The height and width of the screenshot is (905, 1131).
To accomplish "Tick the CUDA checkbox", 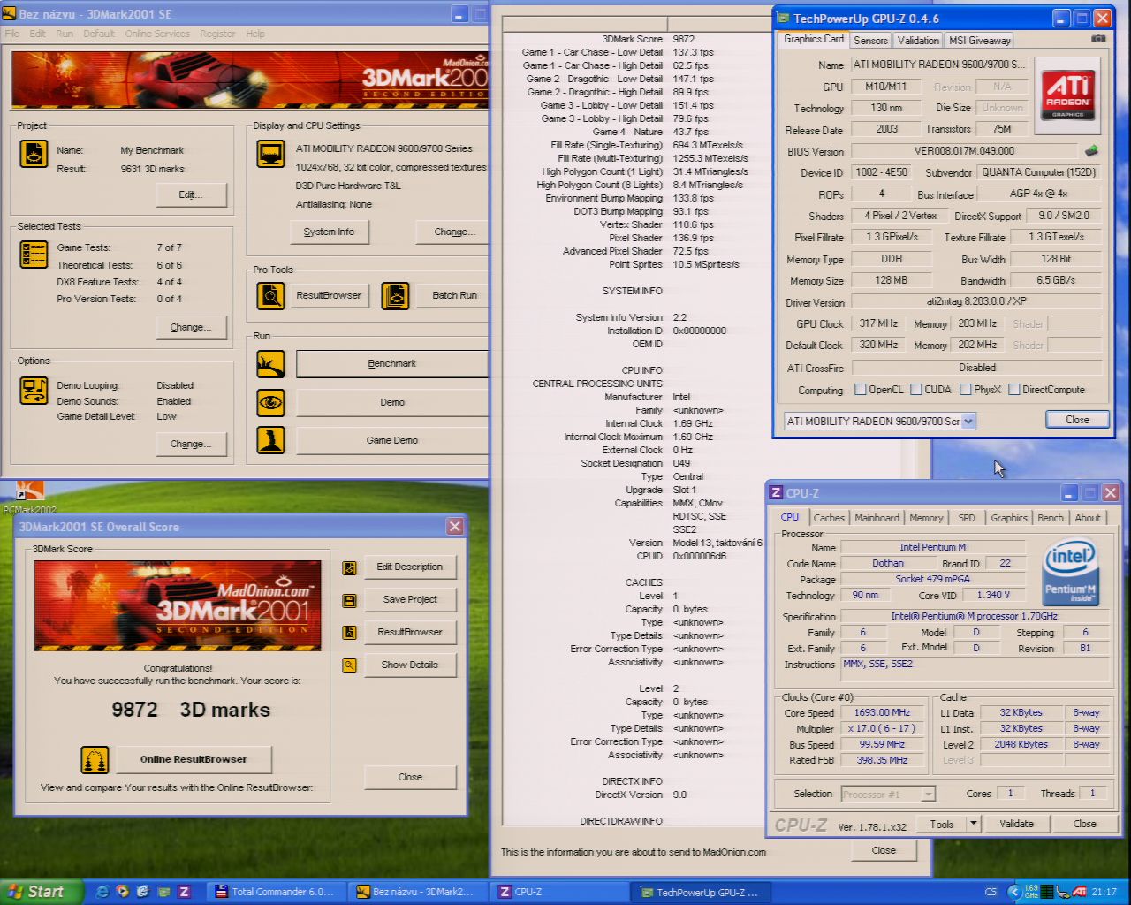I will click(916, 390).
